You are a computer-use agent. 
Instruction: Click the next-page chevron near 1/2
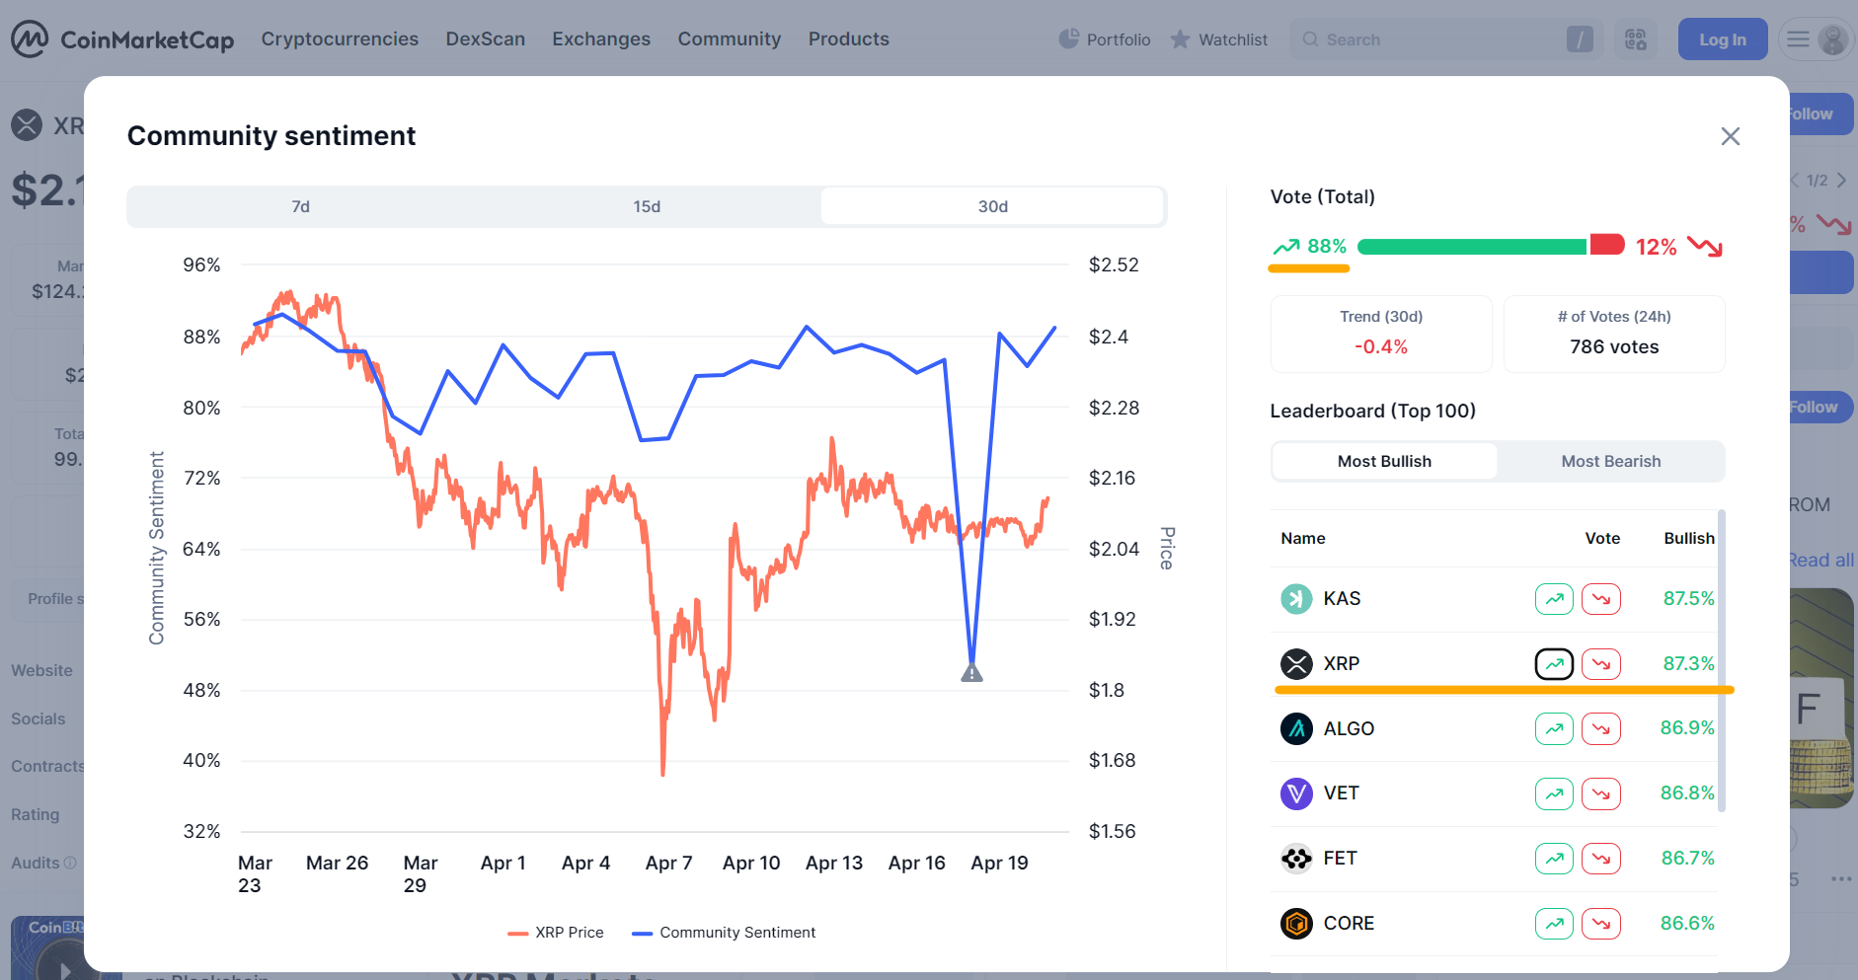point(1844,180)
